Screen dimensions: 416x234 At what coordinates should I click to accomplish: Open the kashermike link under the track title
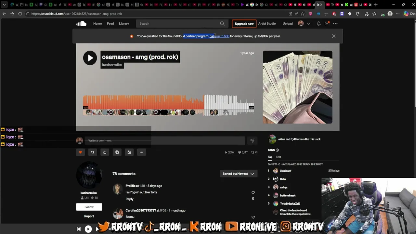point(112,65)
